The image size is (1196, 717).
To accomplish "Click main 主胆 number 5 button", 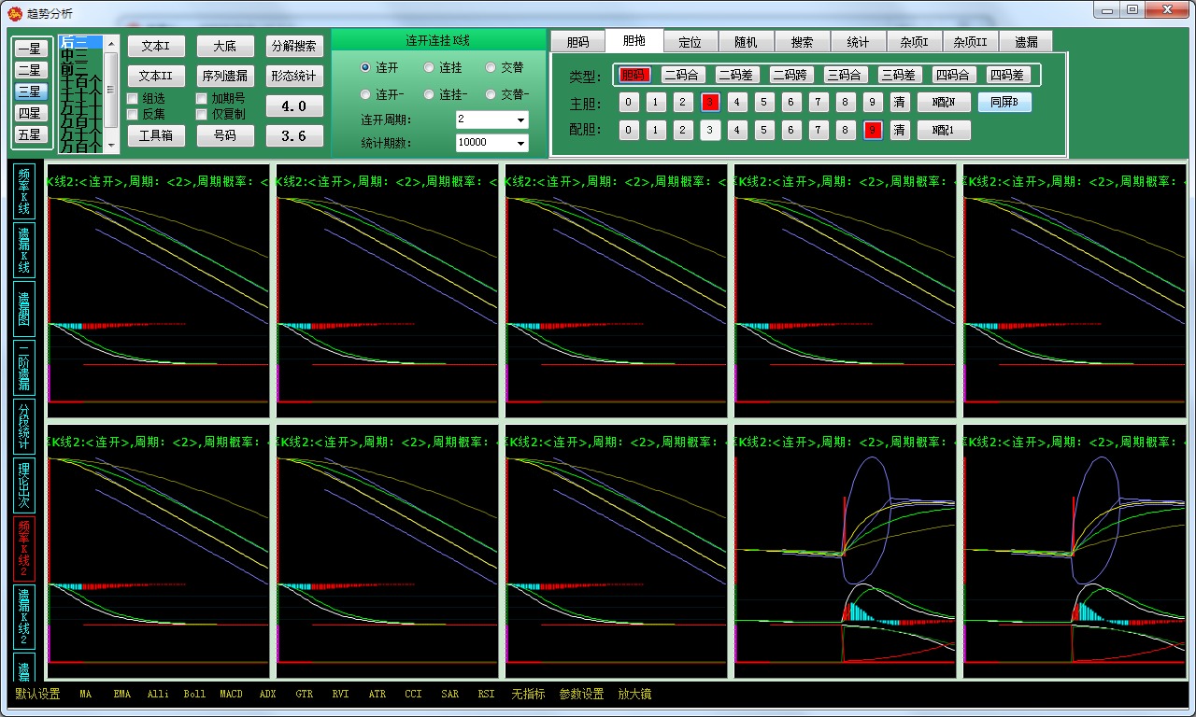I will point(764,102).
